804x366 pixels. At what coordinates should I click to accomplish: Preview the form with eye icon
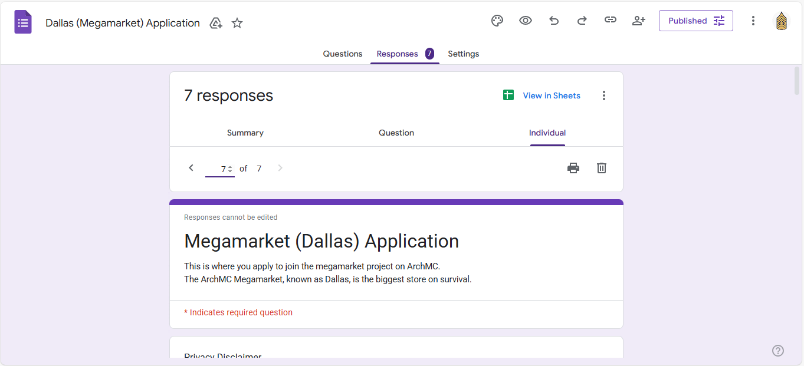(526, 21)
